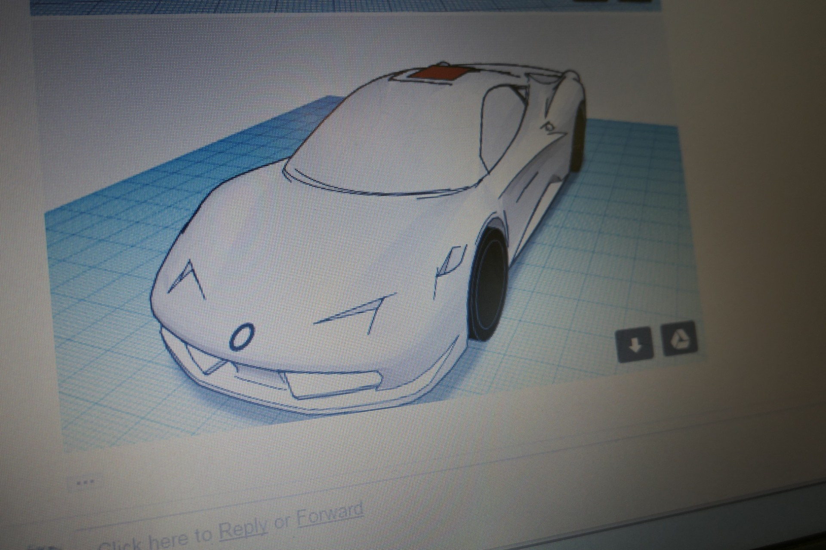Viewport: 826px width, 550px height.
Task: Download the car image attachment
Action: tap(634, 344)
